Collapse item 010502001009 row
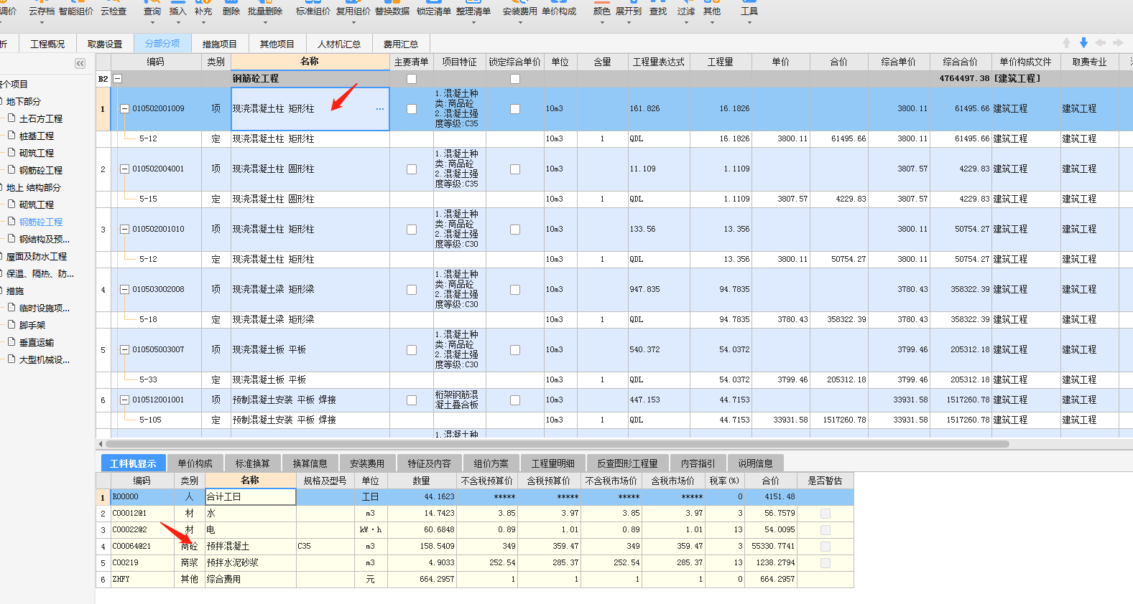This screenshot has width=1133, height=604. tap(124, 109)
